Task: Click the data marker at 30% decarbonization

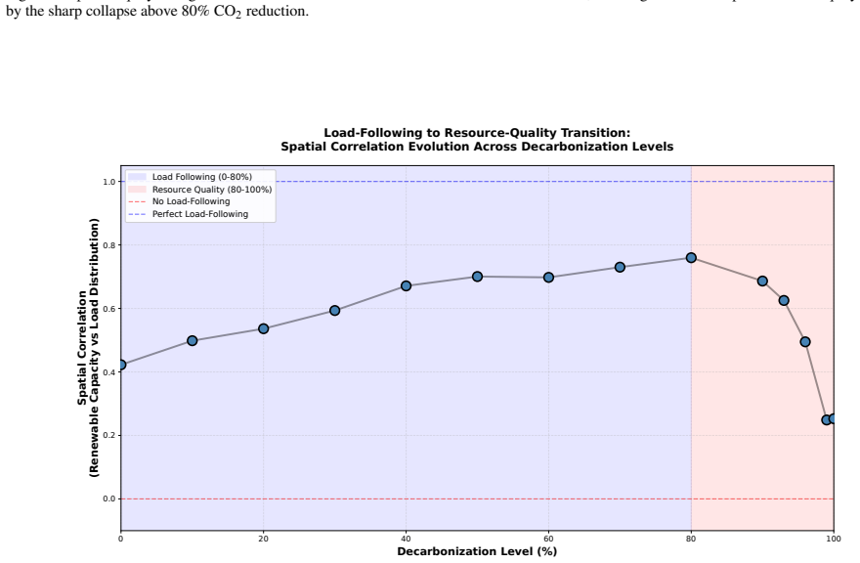Action: (334, 311)
